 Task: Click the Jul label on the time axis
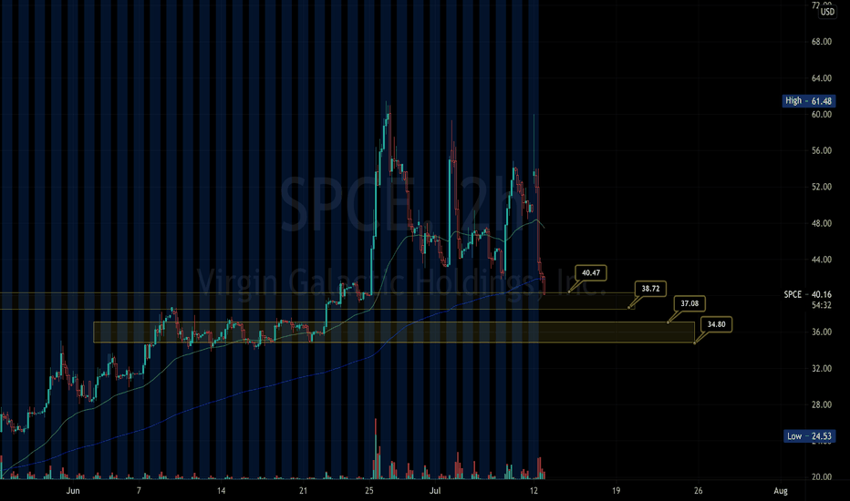coord(434,491)
